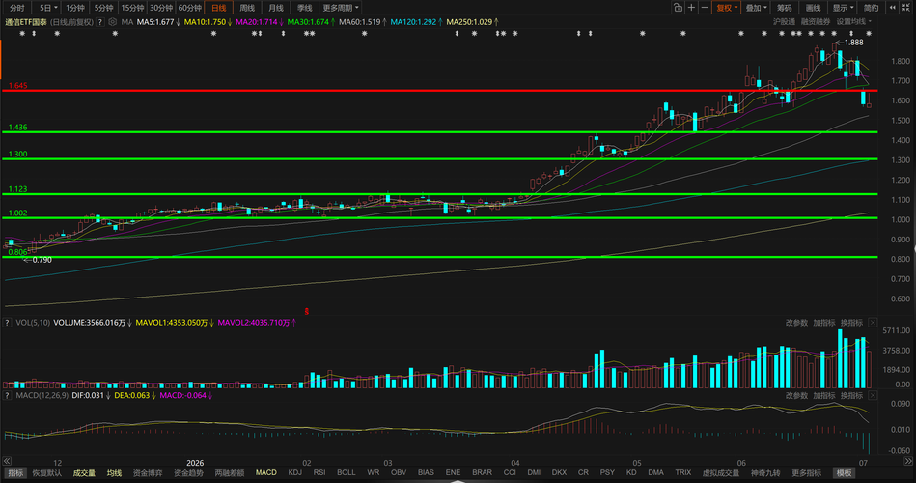Click the red S marker on chart bottom
The width and height of the screenshot is (916, 483).
click(306, 312)
